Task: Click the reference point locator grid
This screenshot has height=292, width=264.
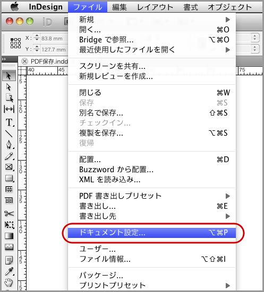Action: pyautogui.click(x=15, y=43)
